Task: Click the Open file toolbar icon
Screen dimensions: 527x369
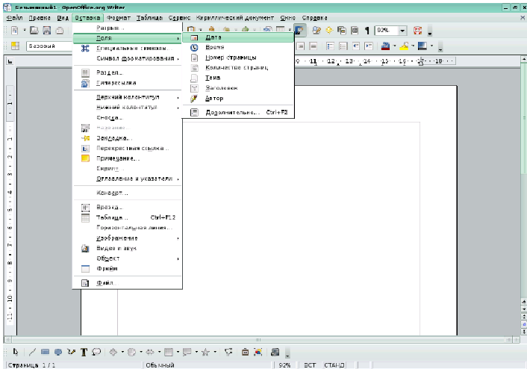Action: tap(34, 31)
